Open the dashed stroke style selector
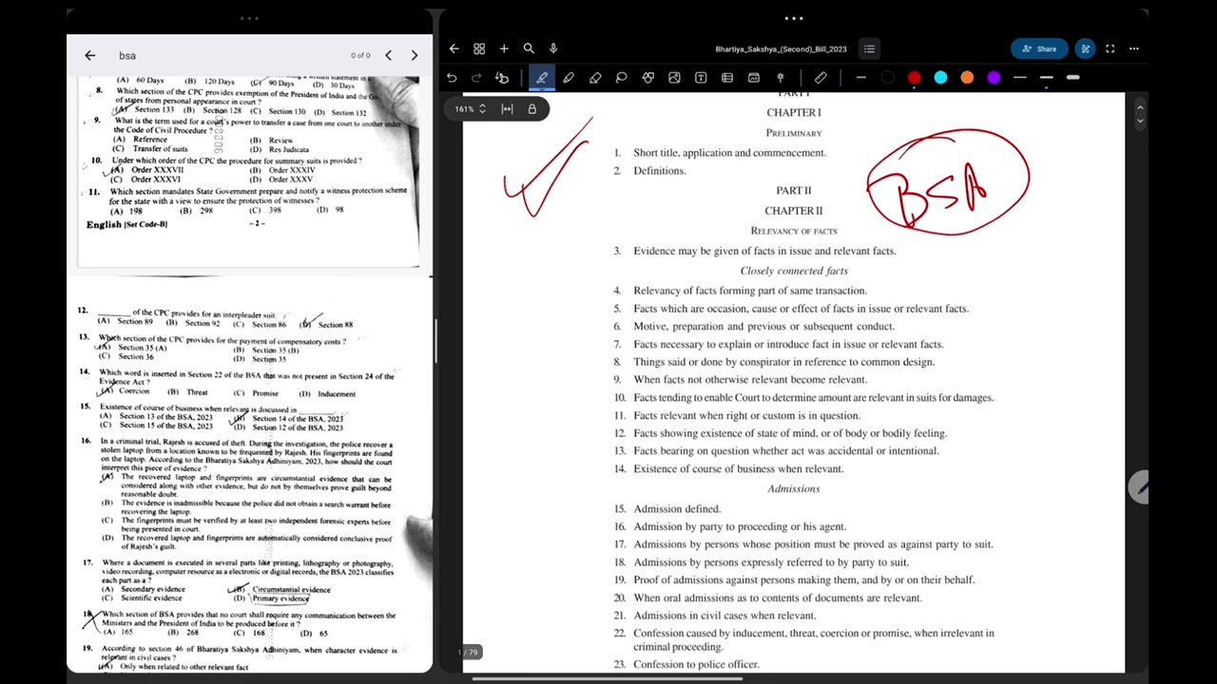Viewport: 1217px width, 684px height. [x=860, y=78]
